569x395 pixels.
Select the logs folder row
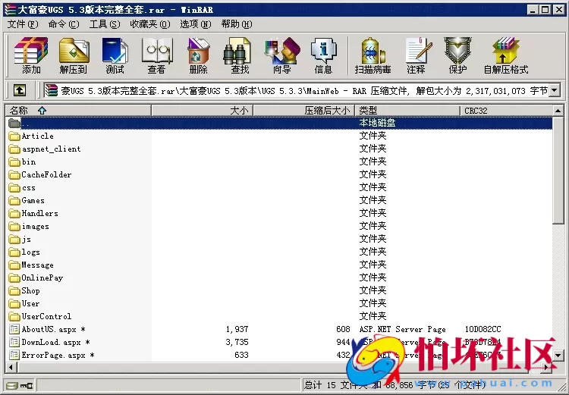[x=279, y=252]
